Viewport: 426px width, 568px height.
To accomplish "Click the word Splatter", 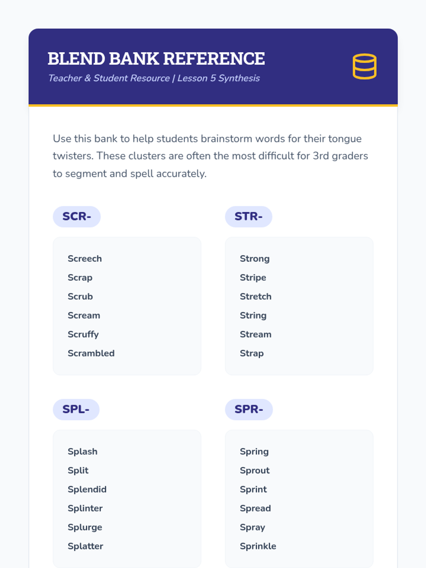I will [85, 546].
